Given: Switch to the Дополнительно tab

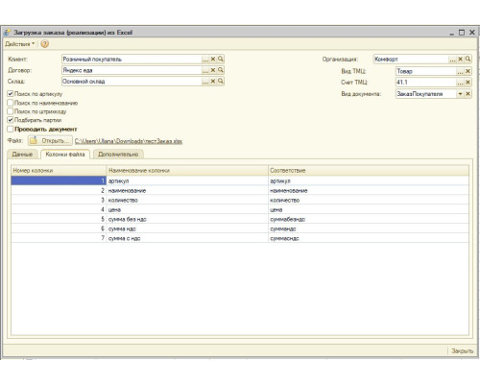Looking at the screenshot, I should click(118, 155).
